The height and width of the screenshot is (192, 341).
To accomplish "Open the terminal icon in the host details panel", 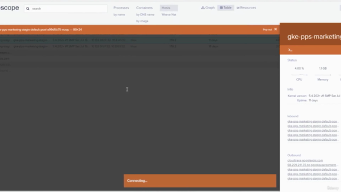I will [290, 50].
